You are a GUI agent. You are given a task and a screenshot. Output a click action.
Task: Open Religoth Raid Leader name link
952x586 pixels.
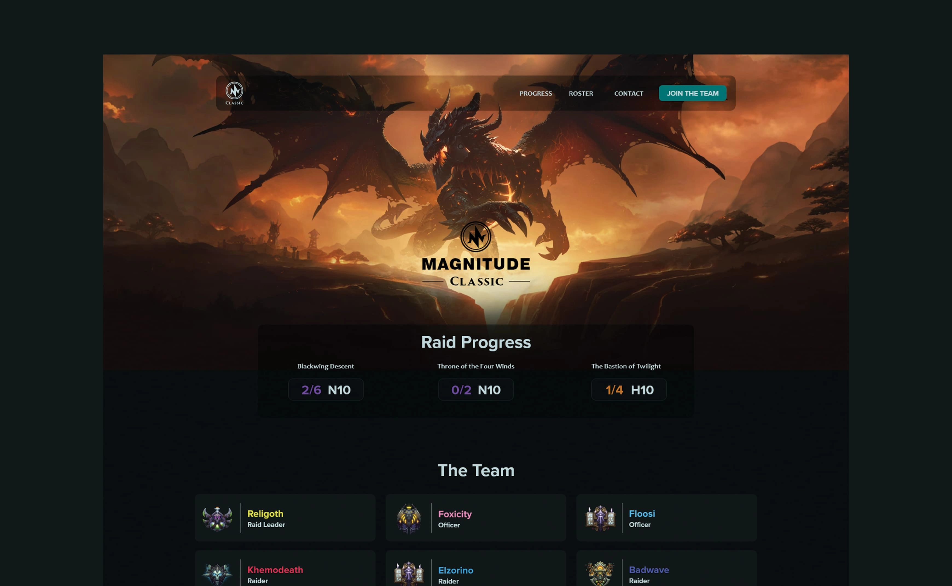click(x=265, y=513)
